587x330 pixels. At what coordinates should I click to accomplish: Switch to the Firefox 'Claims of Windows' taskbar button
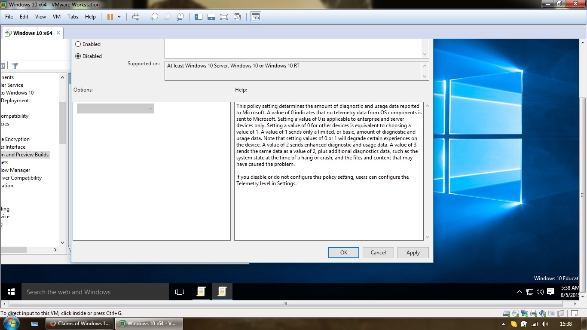pos(80,324)
